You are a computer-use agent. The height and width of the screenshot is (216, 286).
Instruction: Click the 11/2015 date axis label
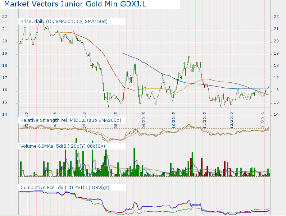tap(204, 120)
